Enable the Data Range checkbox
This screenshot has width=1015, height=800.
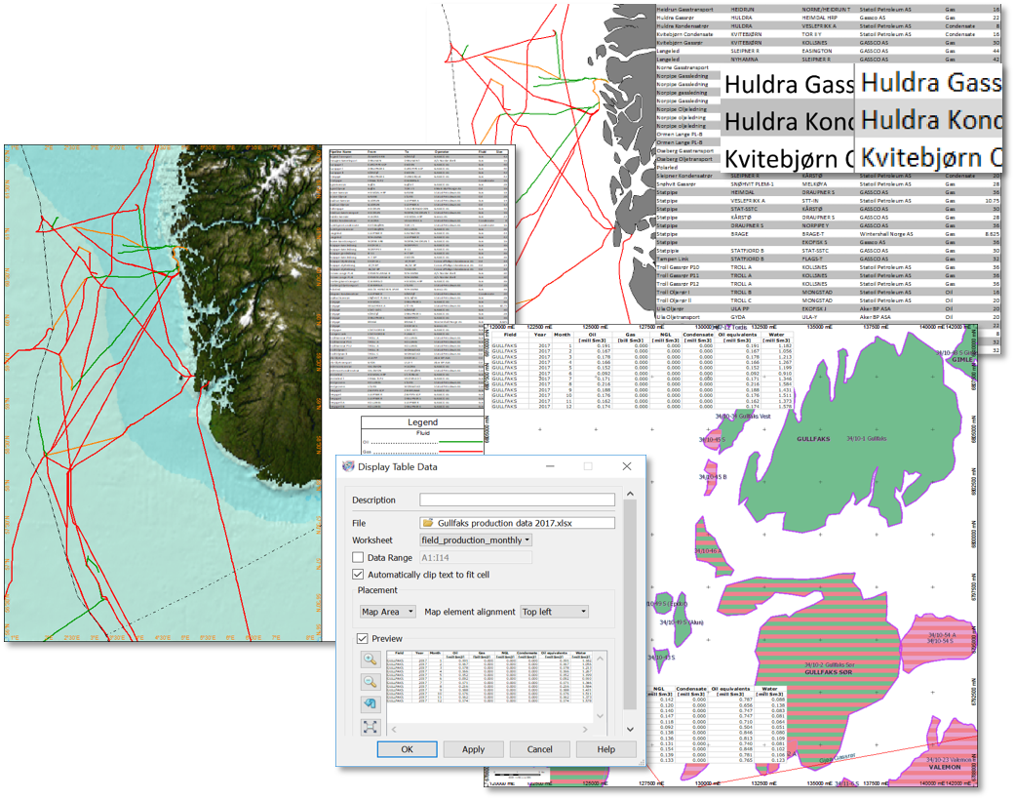click(x=358, y=557)
